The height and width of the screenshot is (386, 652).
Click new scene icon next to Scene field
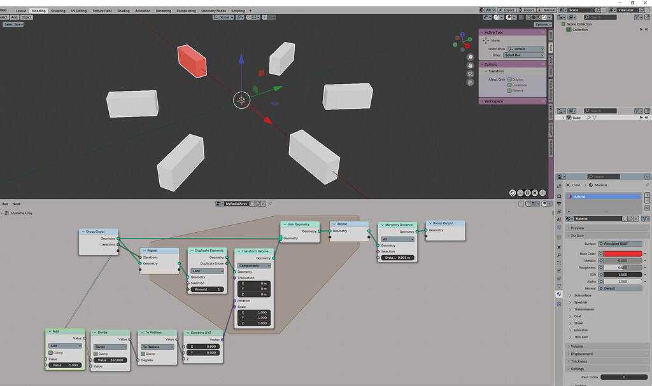pyautogui.click(x=598, y=10)
